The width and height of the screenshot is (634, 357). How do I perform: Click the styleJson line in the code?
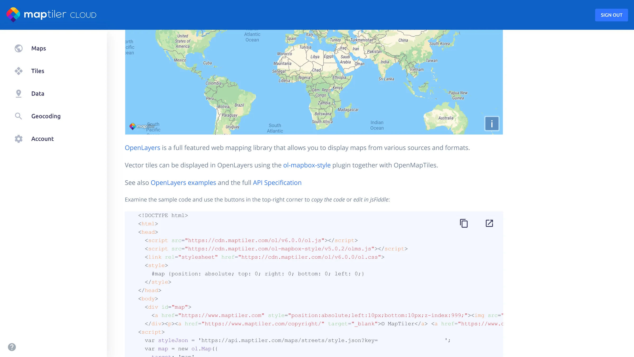point(297,340)
